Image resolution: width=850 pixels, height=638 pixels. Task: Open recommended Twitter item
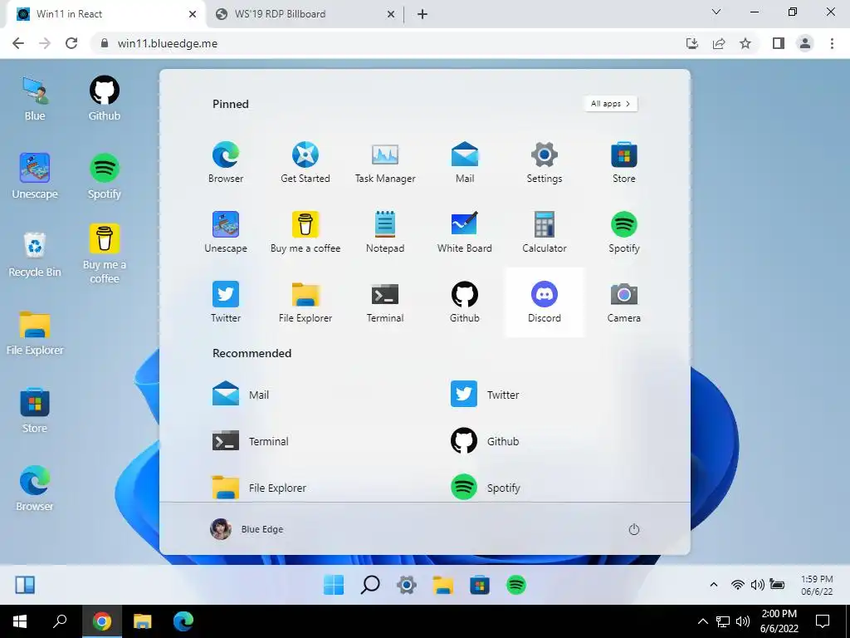point(485,395)
